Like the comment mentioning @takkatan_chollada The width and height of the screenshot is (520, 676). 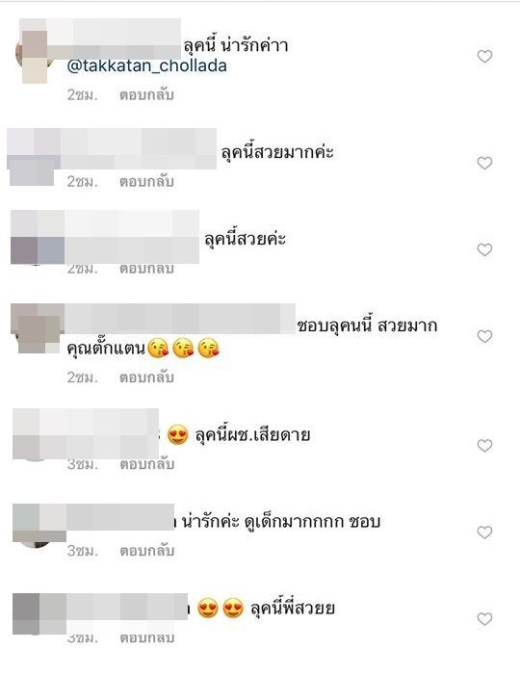(484, 56)
